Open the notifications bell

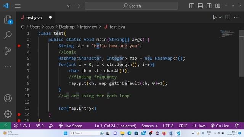coord(237,126)
